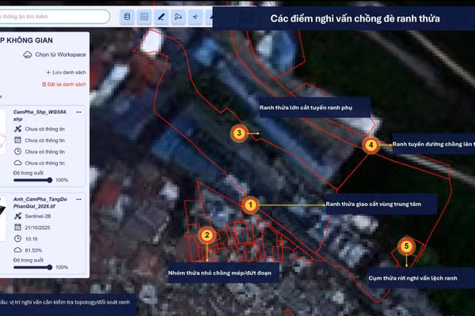Select the pen drawing tool
475x316 pixels.
[161, 17]
